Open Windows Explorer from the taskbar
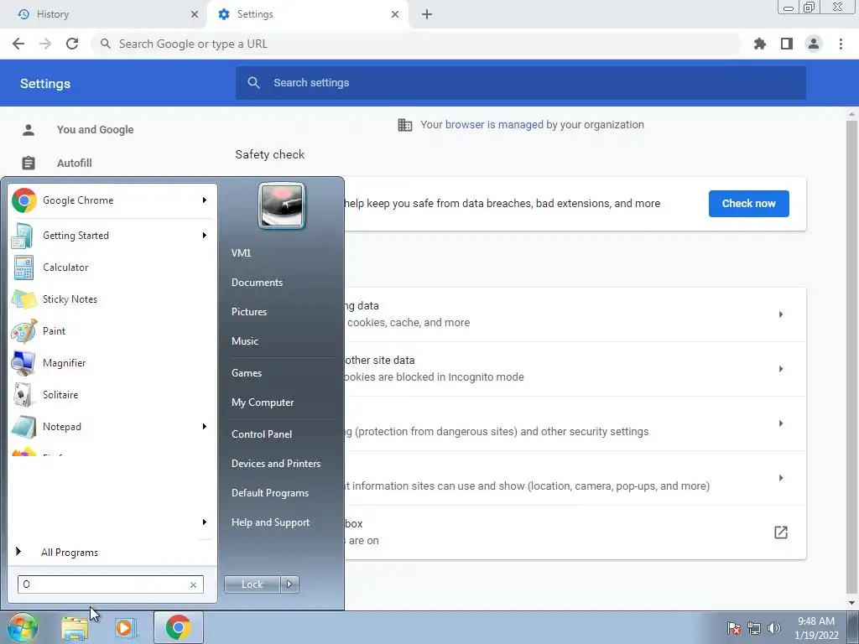Viewport: 859px width, 644px height. [x=75, y=627]
